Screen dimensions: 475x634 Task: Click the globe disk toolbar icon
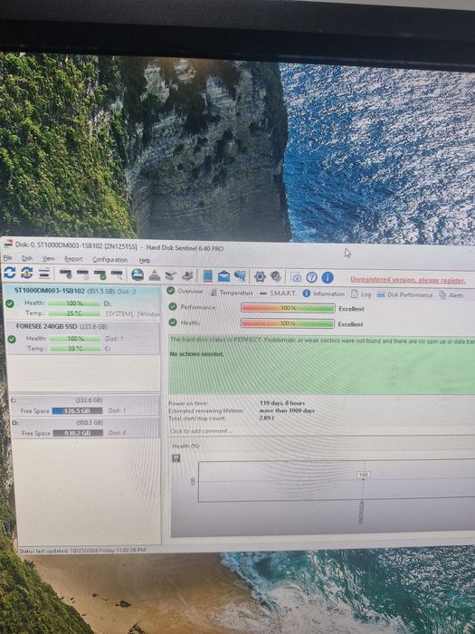[138, 275]
